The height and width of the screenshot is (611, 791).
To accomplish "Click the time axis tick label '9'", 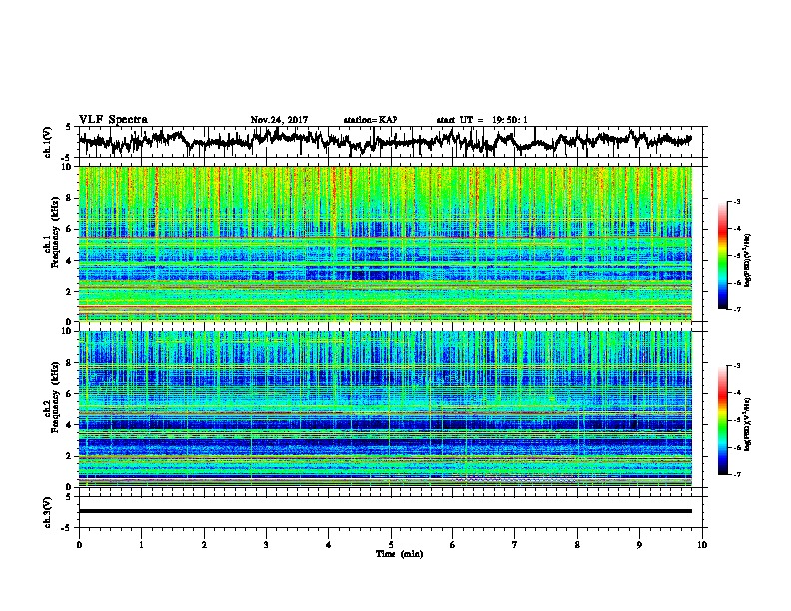I will tap(639, 545).
